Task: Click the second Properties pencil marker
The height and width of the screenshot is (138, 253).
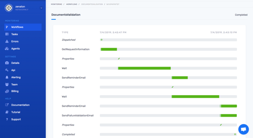Action: 172,87
